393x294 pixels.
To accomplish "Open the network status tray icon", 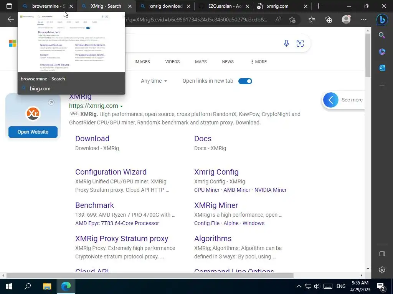I will pos(308,286).
